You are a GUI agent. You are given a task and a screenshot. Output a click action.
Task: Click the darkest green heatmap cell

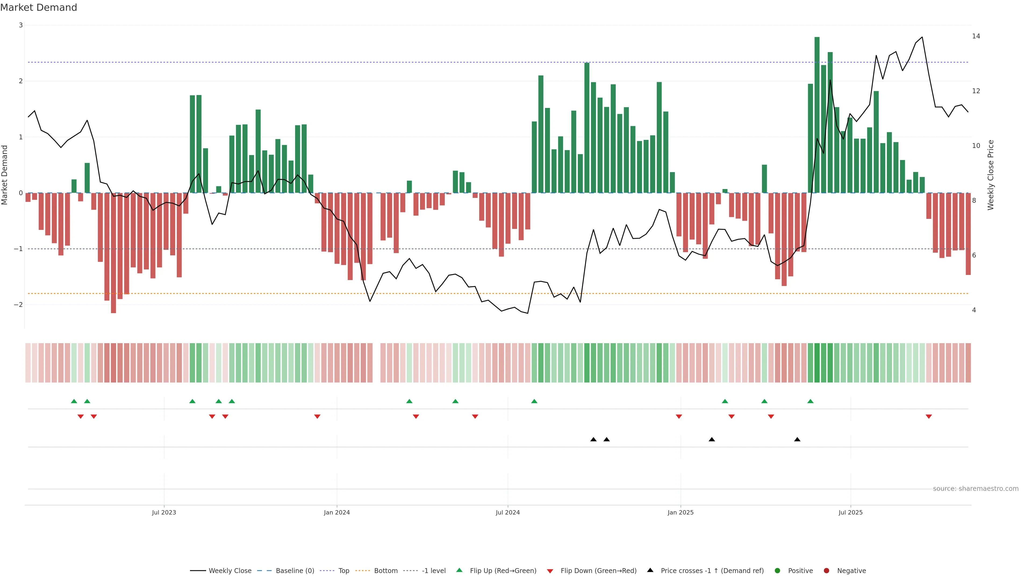pos(817,363)
